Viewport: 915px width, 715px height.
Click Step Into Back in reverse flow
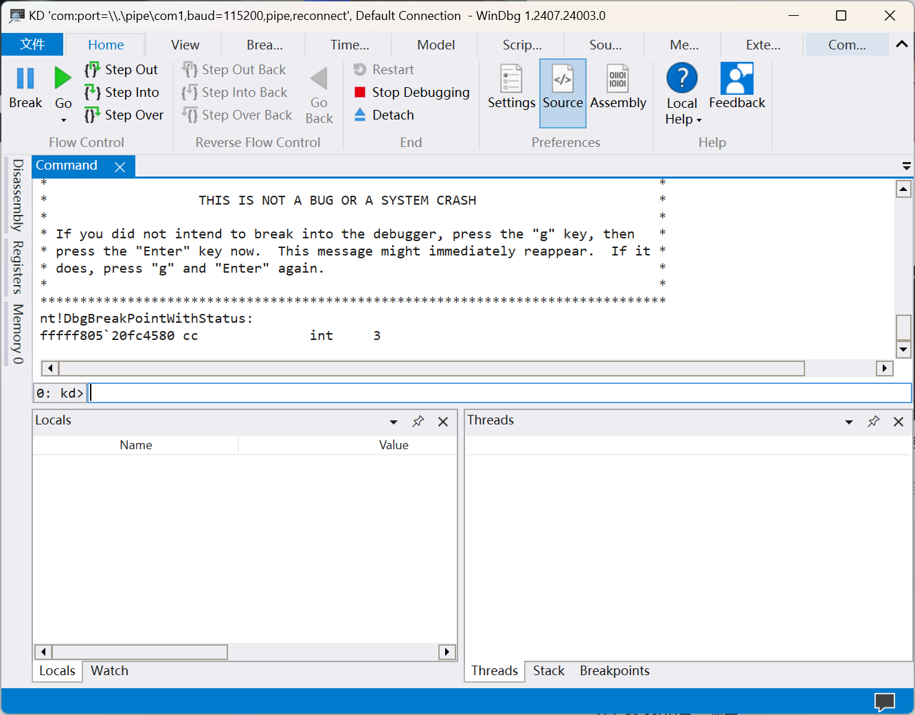point(235,92)
